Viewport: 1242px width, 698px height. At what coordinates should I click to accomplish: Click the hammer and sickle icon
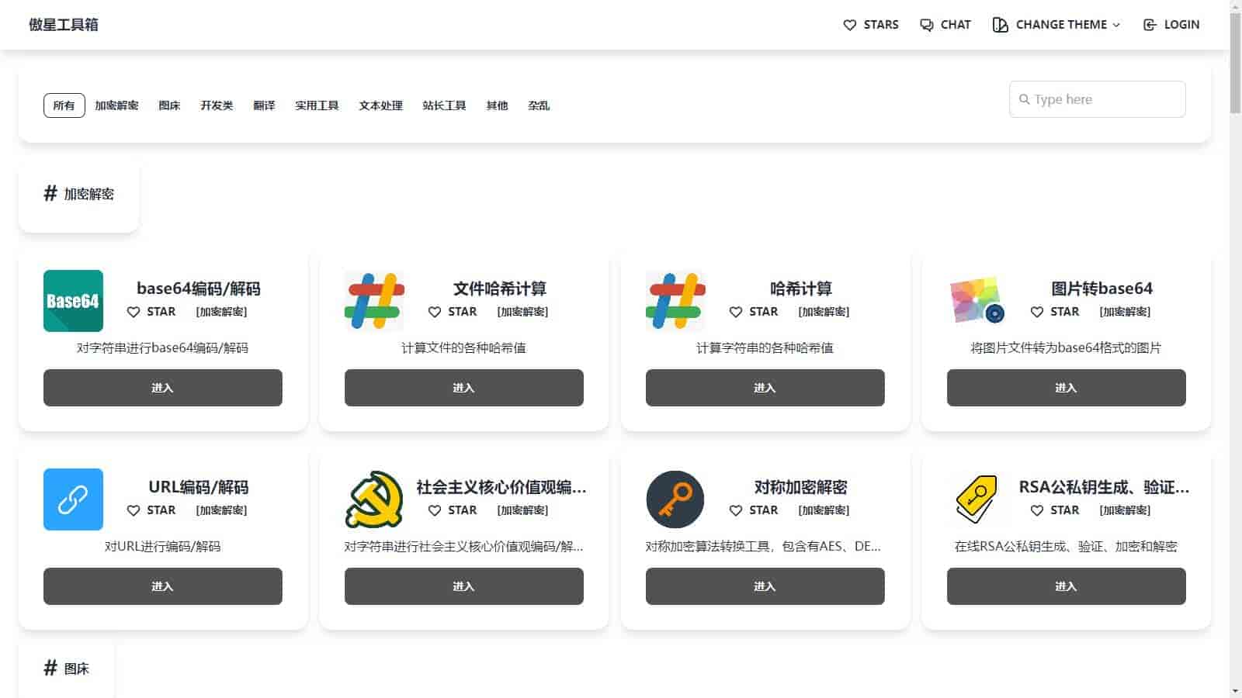(x=374, y=499)
